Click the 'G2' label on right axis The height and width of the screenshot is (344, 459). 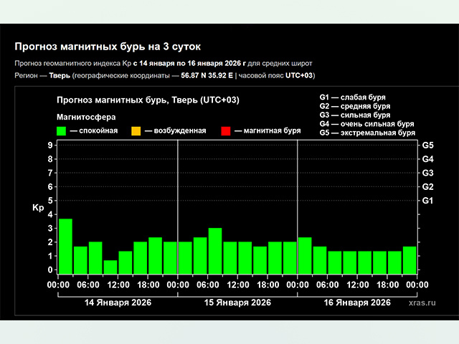(x=427, y=186)
